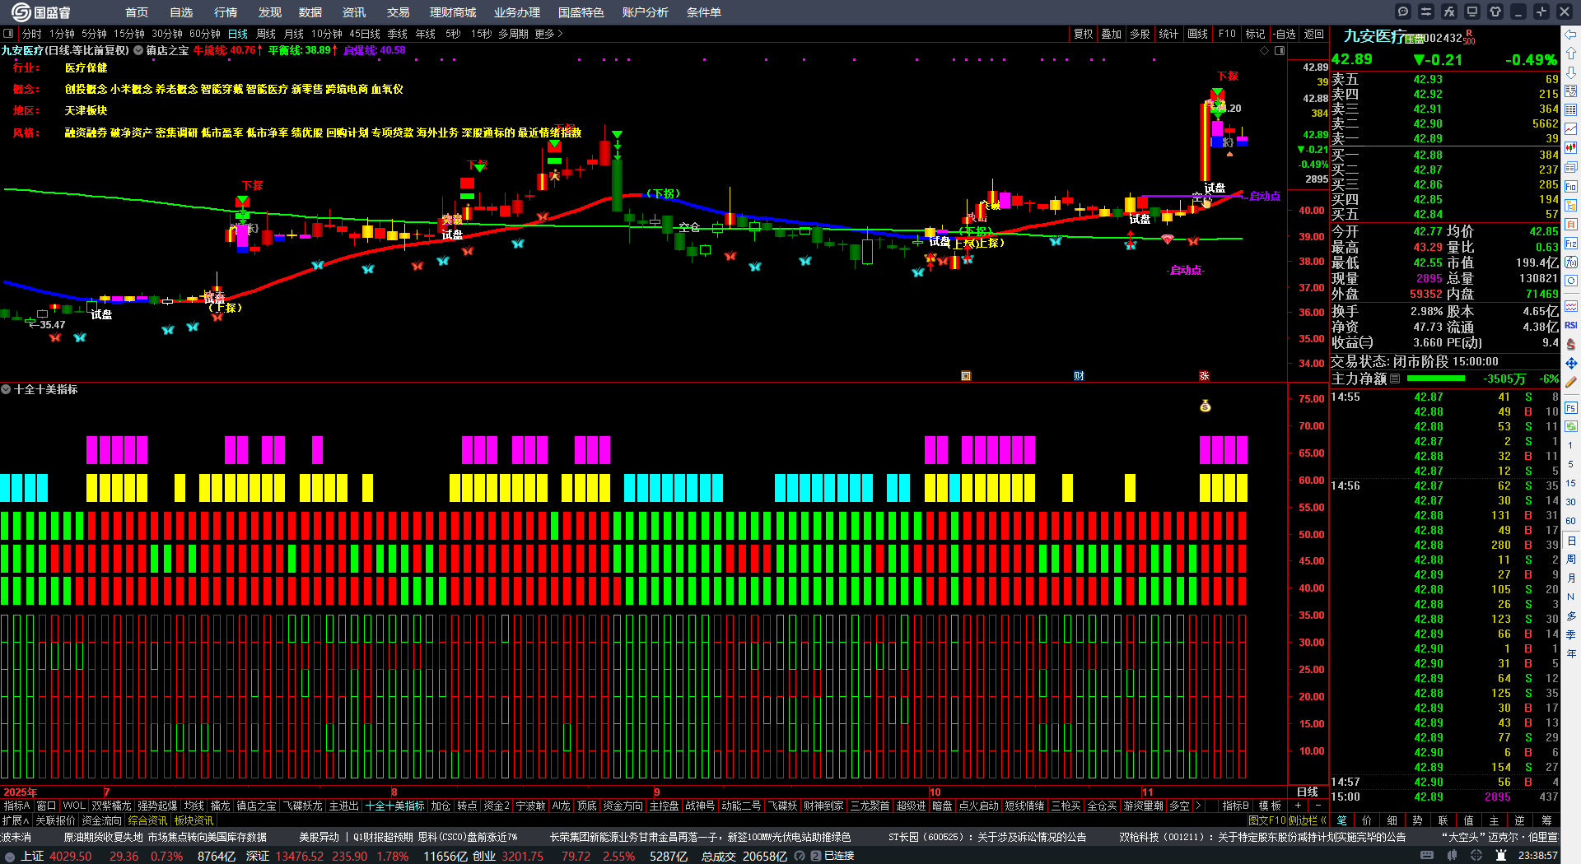Click the chess rook icon in status bar
Viewport: 1581px width, 864px height.
click(x=1501, y=856)
